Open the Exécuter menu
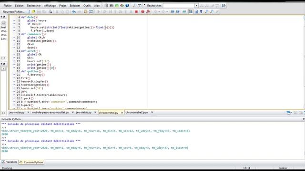Screen dimensions: 305x171 (x=75, y=6)
